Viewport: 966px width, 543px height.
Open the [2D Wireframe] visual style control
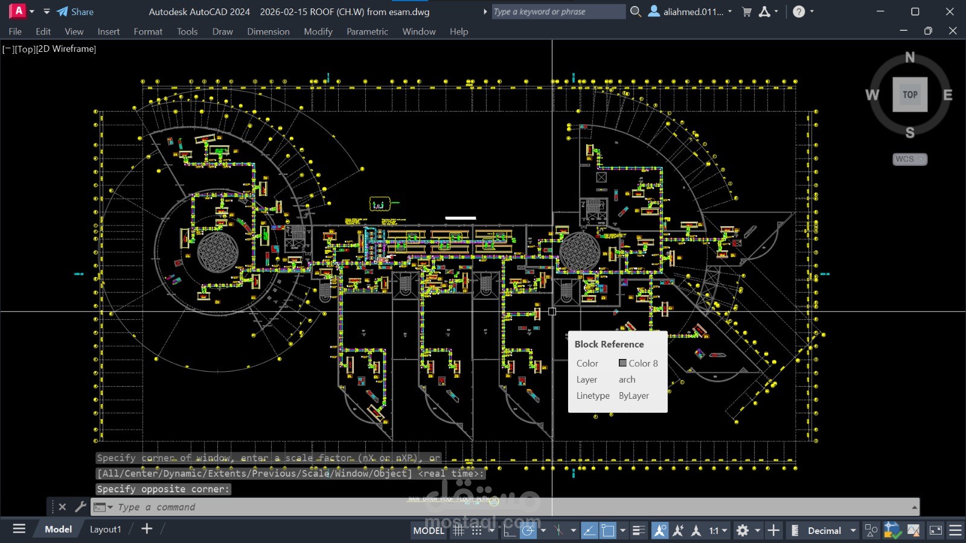[66, 49]
